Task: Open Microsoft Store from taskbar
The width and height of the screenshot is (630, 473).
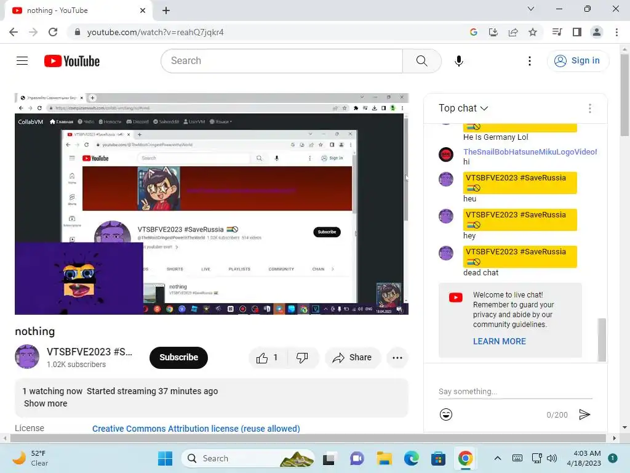Action: (x=438, y=458)
